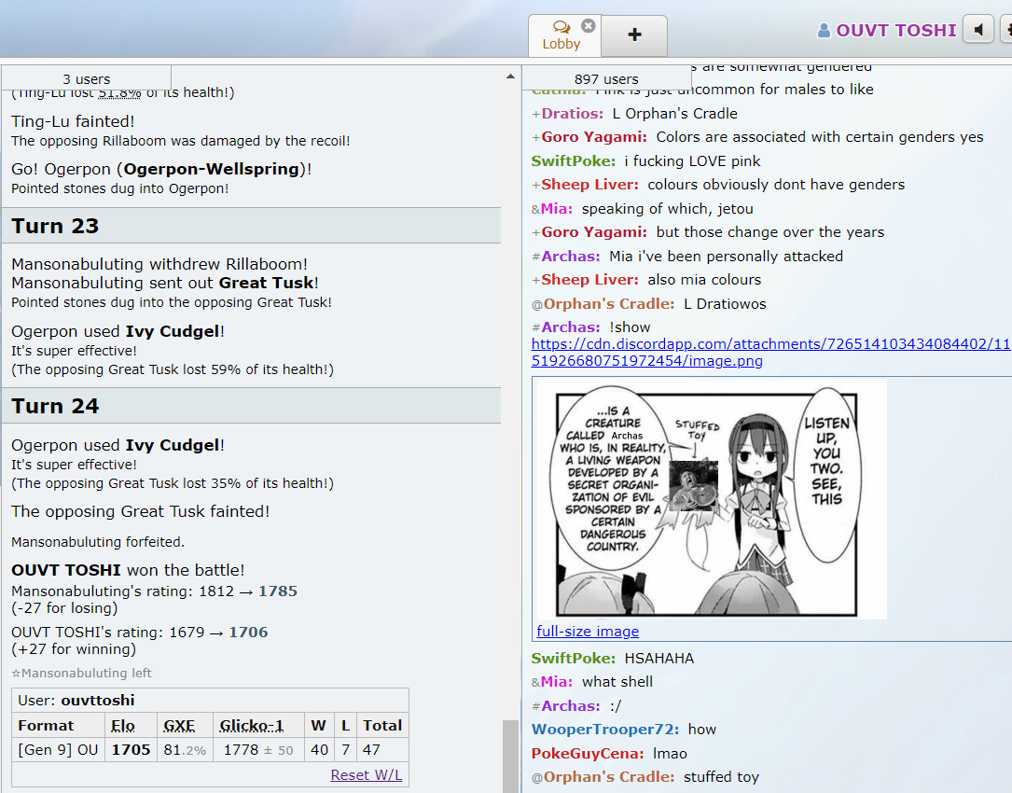The image size is (1012, 793).
Task: Click the SwiftPoke name on the LOVE pink message
Action: (573, 161)
